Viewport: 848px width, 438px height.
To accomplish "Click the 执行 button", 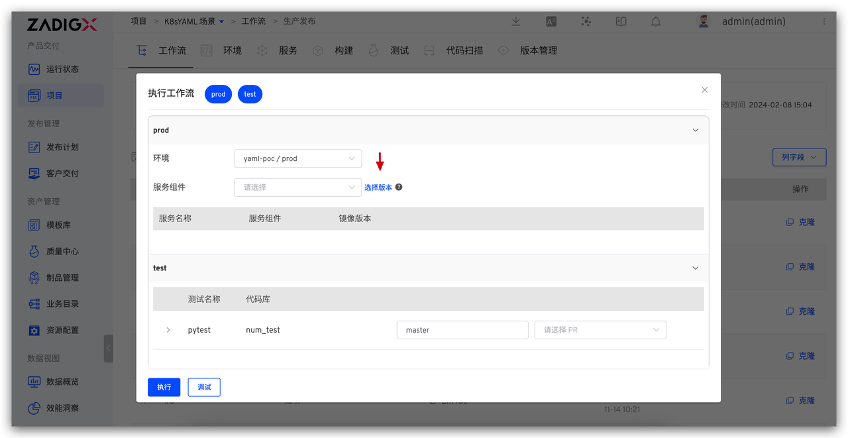I will coord(164,387).
